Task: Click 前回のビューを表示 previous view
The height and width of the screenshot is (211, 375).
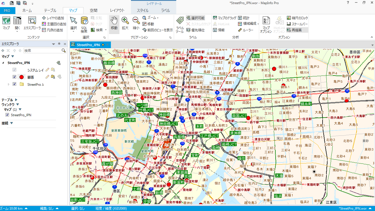Action: pyautogui.click(x=158, y=30)
